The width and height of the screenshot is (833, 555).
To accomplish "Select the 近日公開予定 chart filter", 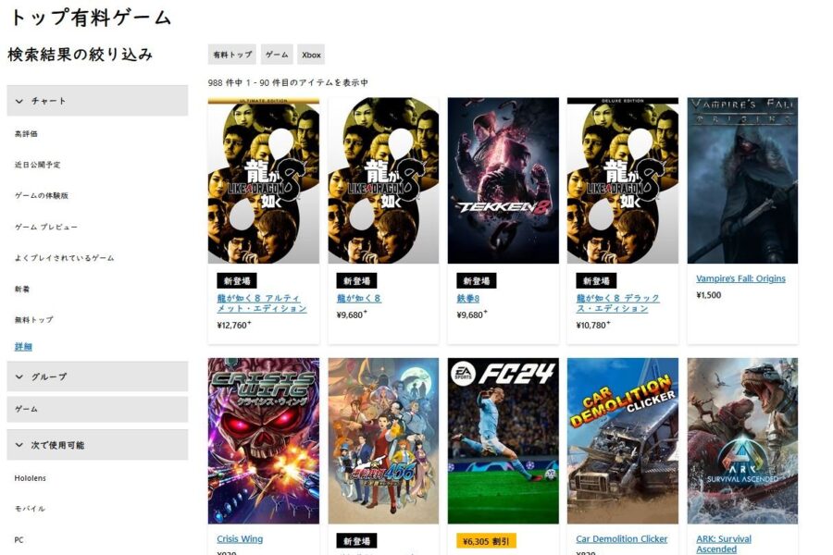I will [x=37, y=165].
